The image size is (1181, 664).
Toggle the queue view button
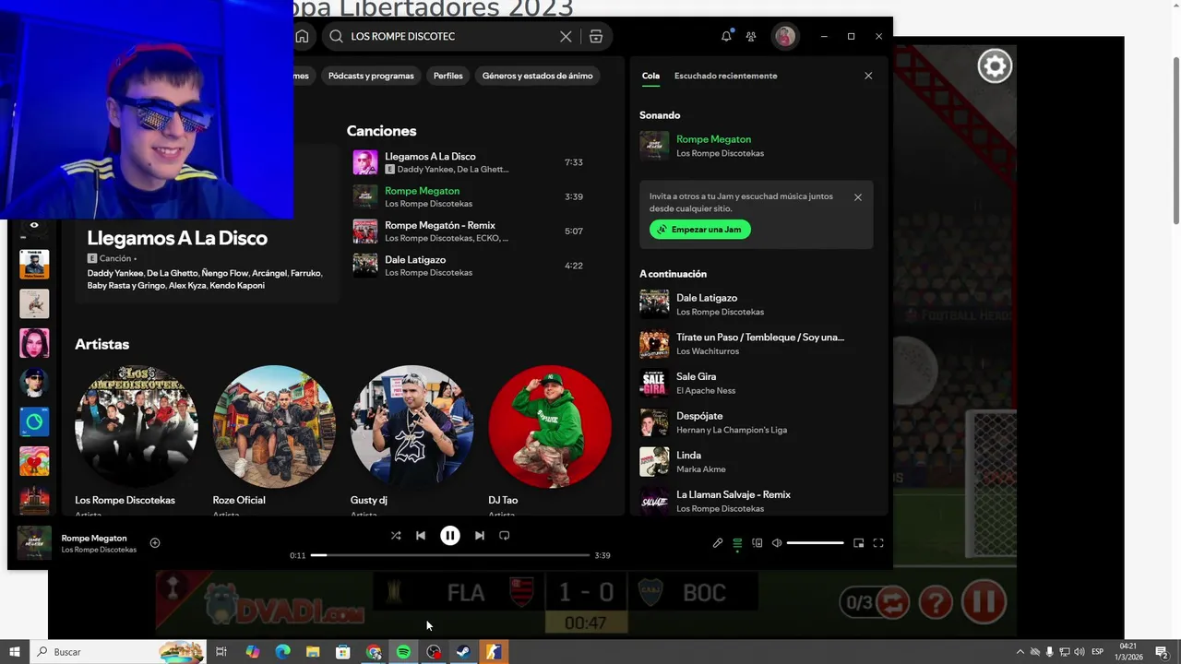[x=737, y=543]
